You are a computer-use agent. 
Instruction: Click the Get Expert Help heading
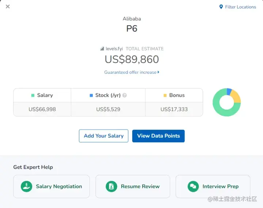(33, 167)
